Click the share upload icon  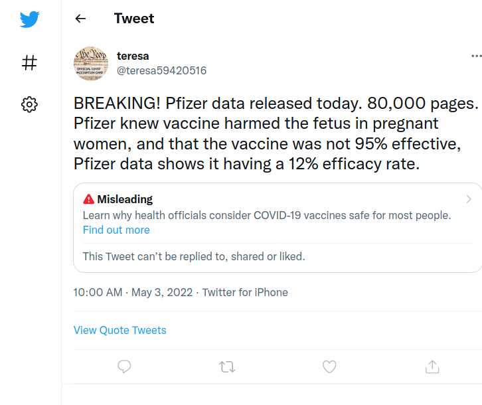coord(432,366)
